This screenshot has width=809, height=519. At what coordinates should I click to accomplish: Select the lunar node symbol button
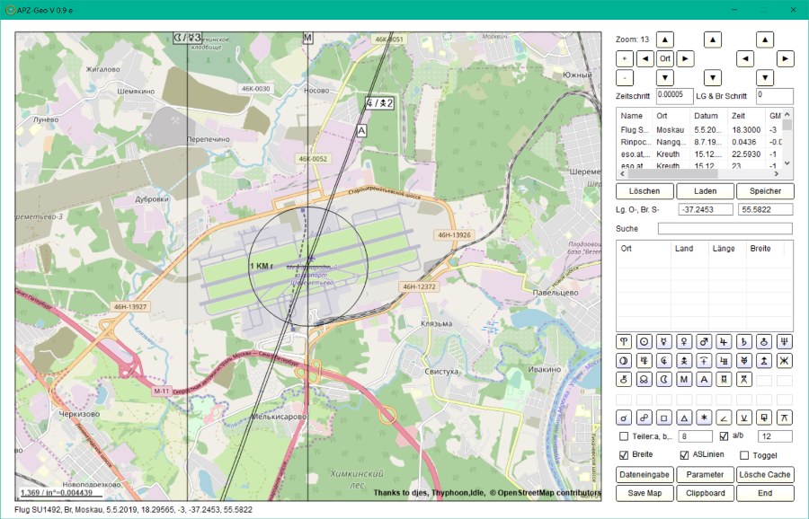(644, 380)
